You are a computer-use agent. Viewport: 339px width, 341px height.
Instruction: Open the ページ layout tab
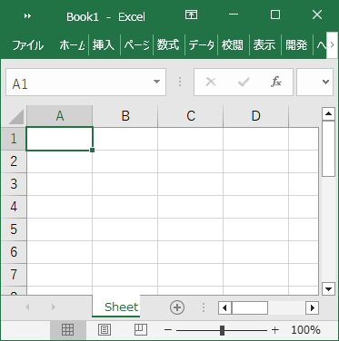coord(136,45)
